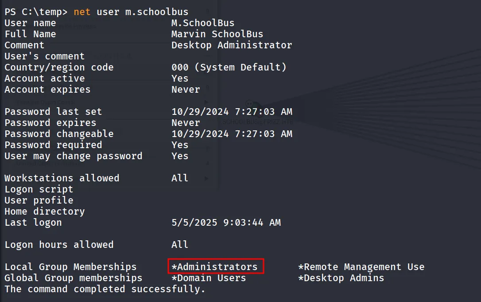Screen dimensions: 481x302
Task: Click the Logon hours allowed 'All' value
Action: point(180,244)
